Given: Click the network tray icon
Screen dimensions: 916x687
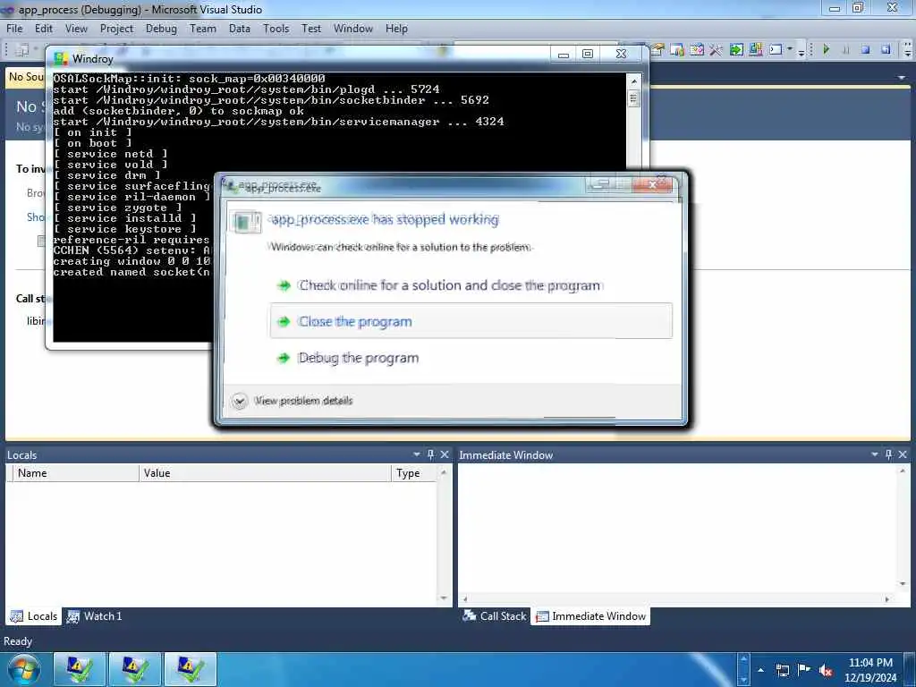Looking at the screenshot, I should click(x=782, y=670).
